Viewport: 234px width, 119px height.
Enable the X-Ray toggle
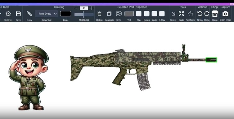pos(162,14)
